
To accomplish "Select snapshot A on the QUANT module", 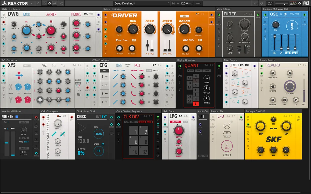I will [x=206, y=65].
